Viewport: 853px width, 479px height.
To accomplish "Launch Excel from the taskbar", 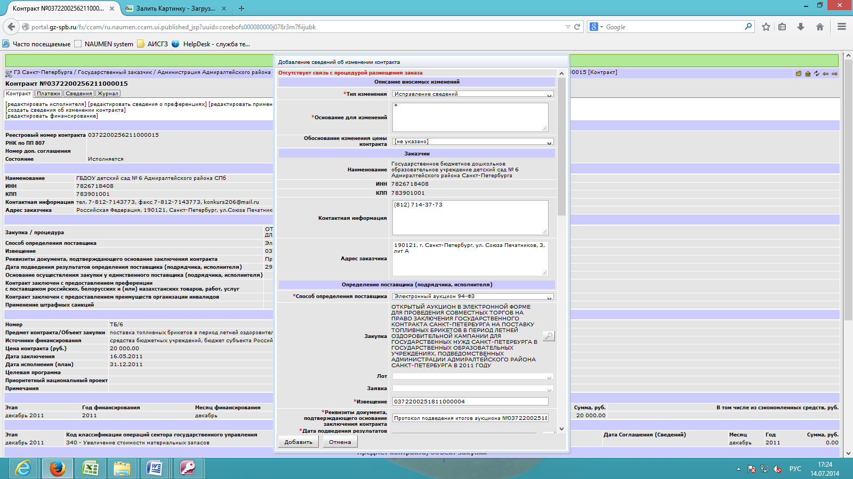I will 90,468.
